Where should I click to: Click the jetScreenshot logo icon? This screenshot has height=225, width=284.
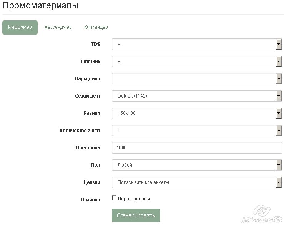(261, 211)
